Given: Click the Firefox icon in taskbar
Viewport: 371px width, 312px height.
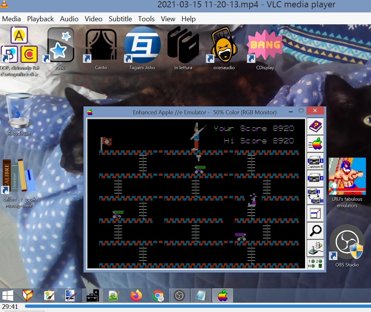Looking at the screenshot, I should pos(136,296).
